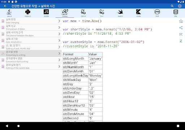185x130 pixels.
Task: Click the 'stdLongMonth' table cell
Action: [x=76, y=58]
